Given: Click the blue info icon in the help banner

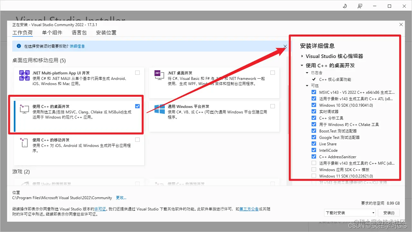Looking at the screenshot, I should pyautogui.click(x=19, y=46).
